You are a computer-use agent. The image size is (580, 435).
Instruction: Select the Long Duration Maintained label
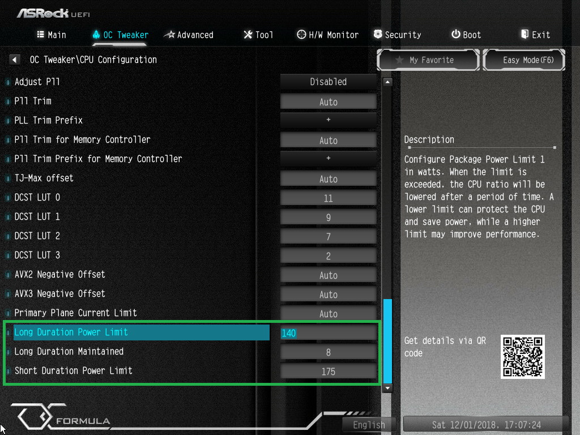pos(69,351)
